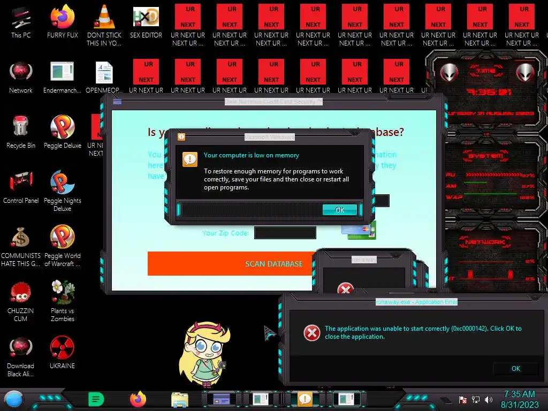548x411 pixels.
Task: Click OK in runaway.exe Application Error dialog
Action: pos(515,368)
